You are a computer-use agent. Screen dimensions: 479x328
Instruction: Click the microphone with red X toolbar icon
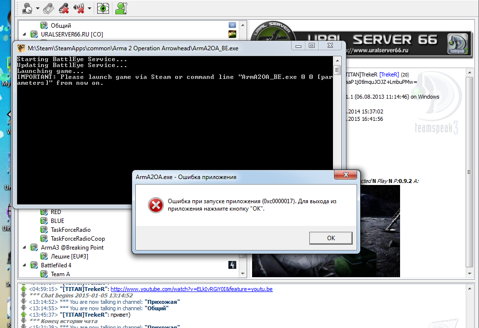[64, 8]
